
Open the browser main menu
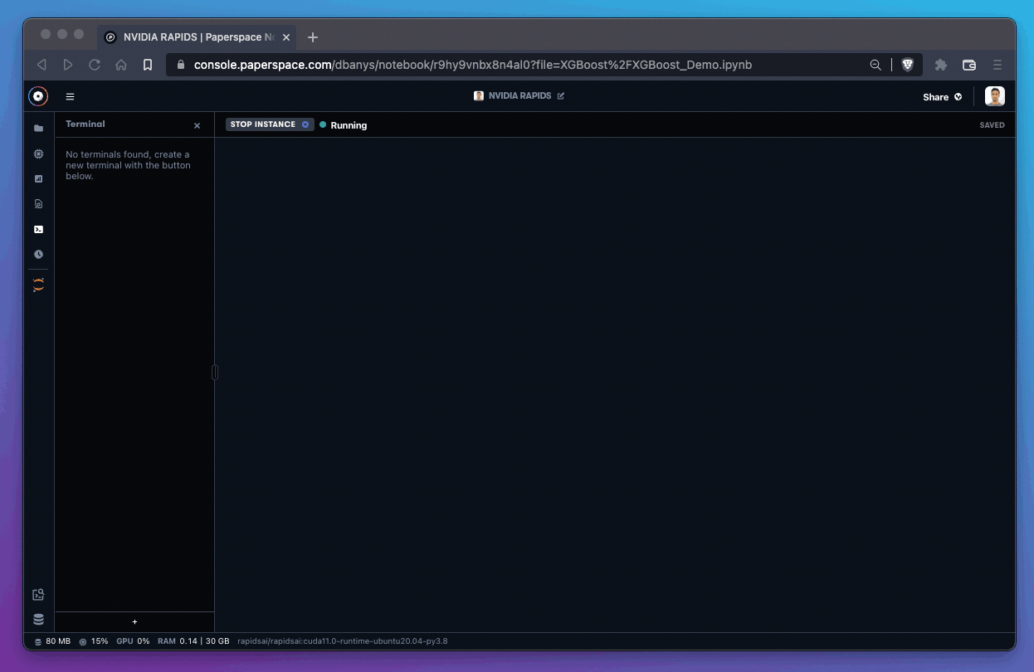(x=997, y=65)
